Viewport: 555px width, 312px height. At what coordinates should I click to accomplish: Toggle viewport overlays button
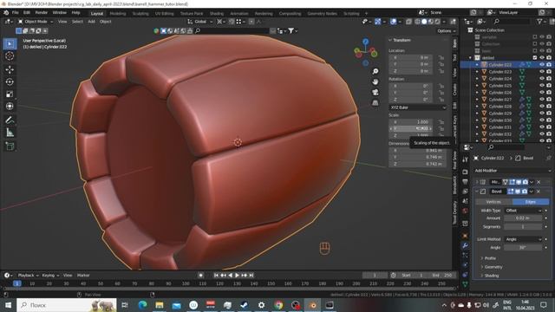(393, 22)
